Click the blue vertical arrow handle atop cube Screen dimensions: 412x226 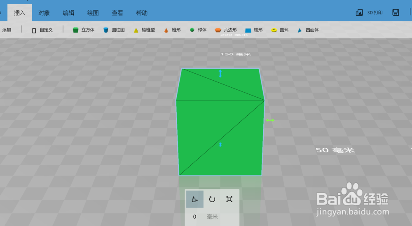[220, 74]
